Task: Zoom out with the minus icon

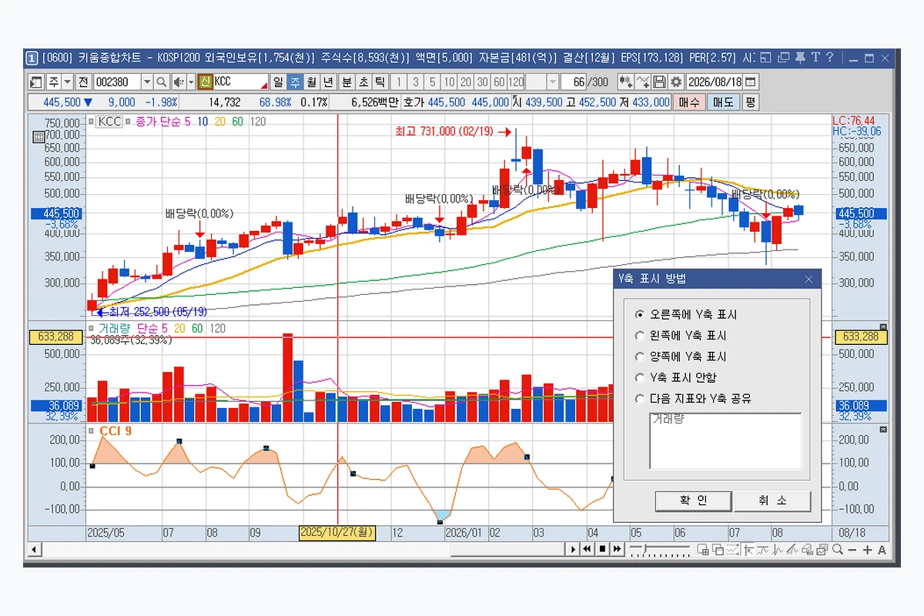Action: click(x=852, y=549)
